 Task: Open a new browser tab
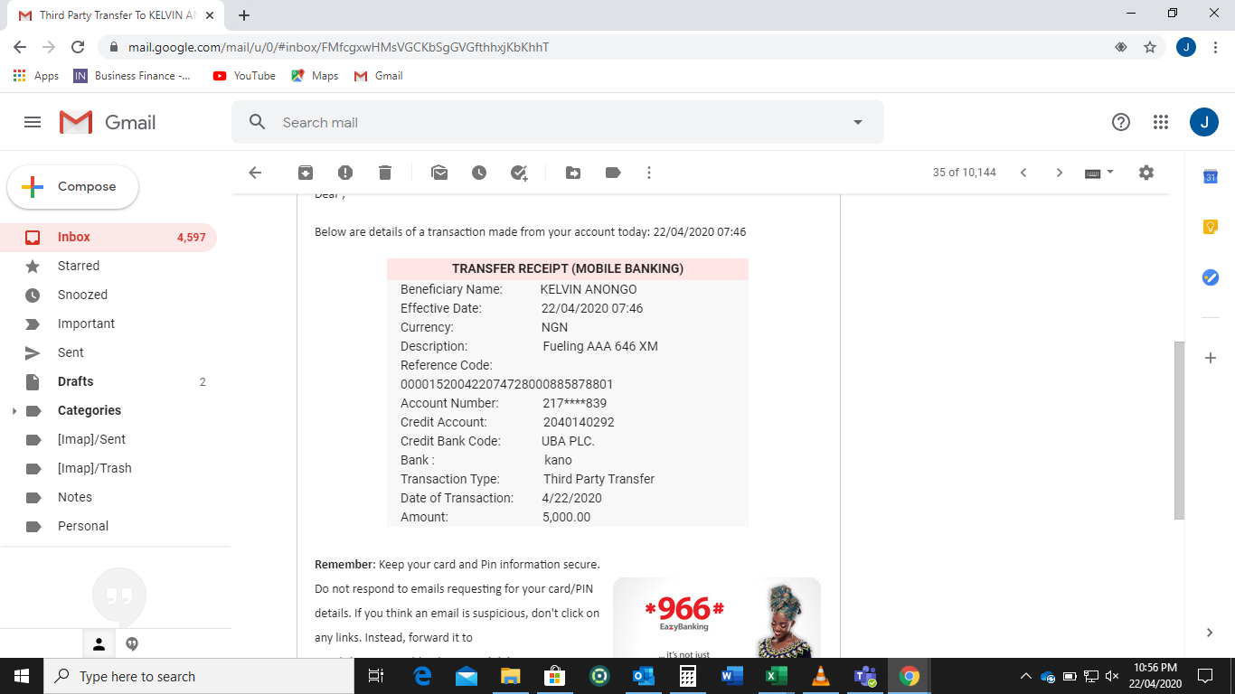(x=244, y=15)
